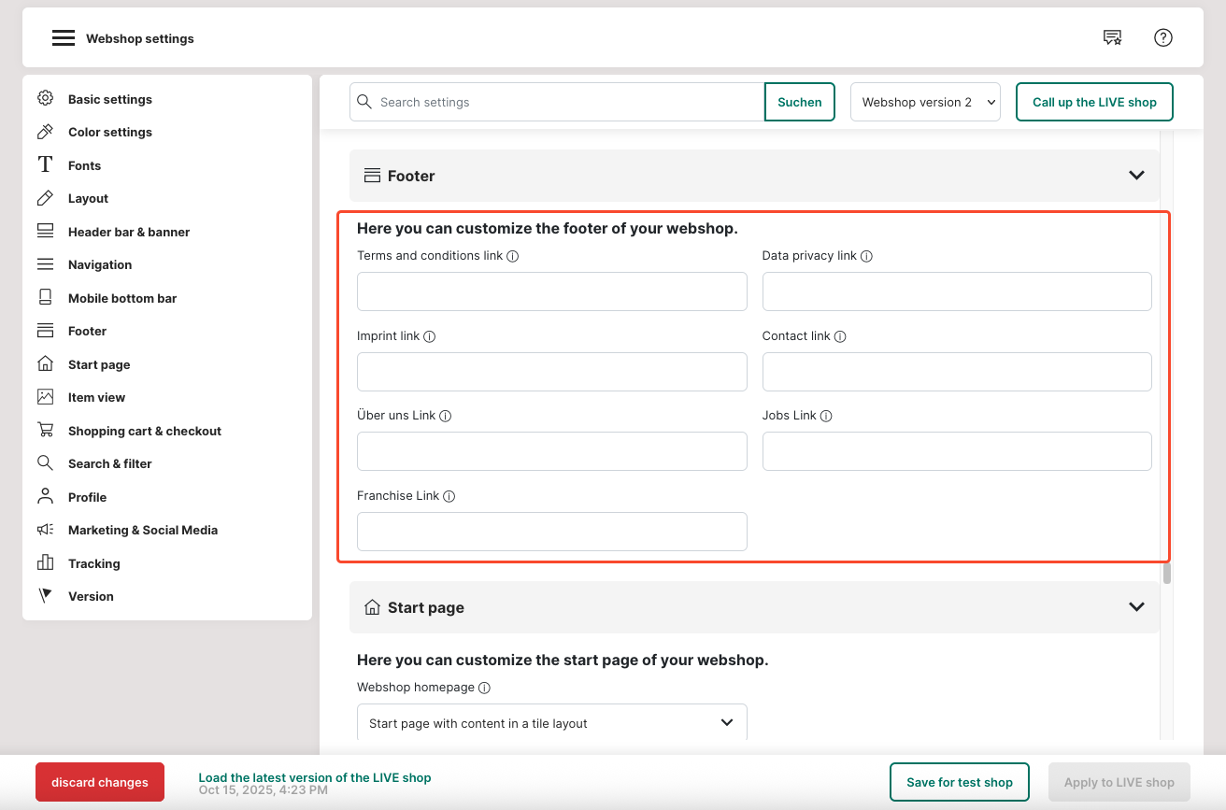Click Save for test shop button
This screenshot has height=810, width=1226.
(x=959, y=782)
